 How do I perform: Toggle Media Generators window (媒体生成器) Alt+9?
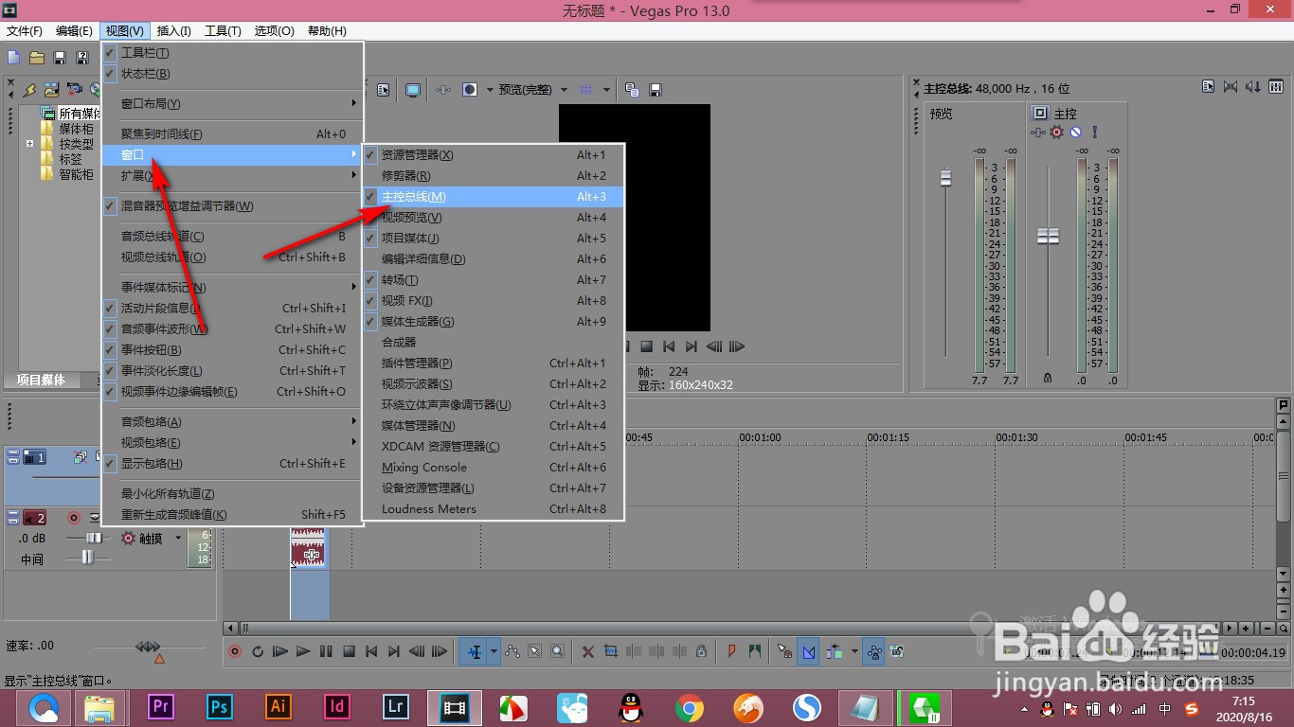pyautogui.click(x=493, y=322)
